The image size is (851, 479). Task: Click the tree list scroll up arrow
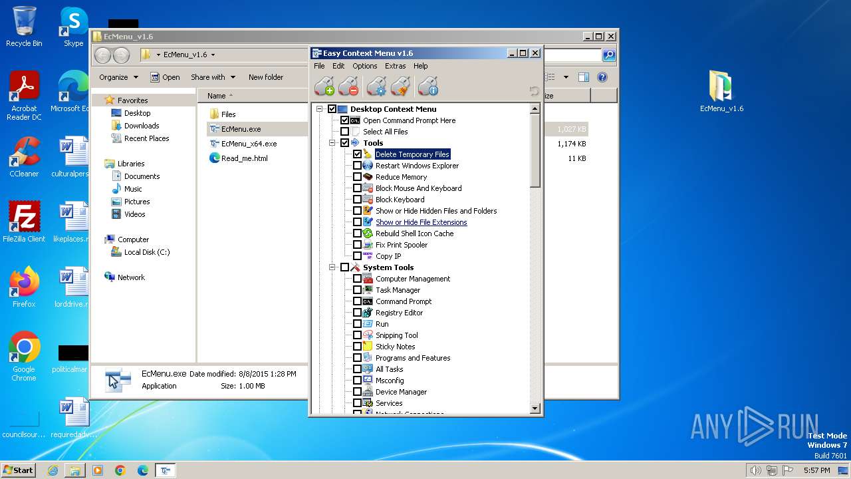(x=535, y=108)
